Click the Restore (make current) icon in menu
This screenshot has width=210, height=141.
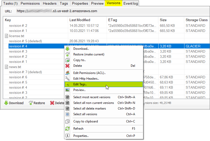tap(67, 54)
